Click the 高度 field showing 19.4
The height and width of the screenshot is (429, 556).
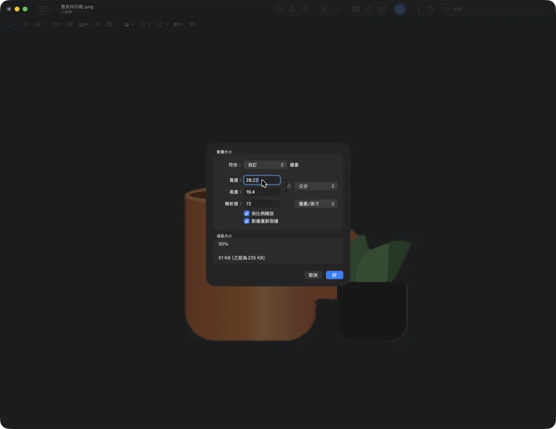click(262, 192)
